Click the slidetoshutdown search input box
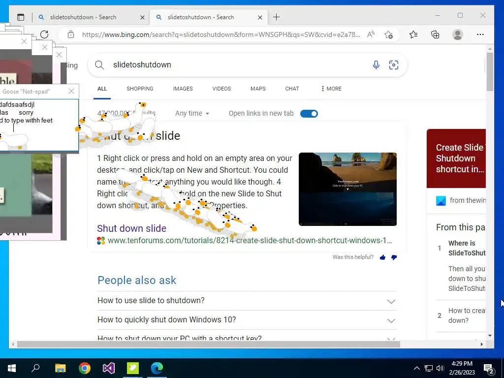This screenshot has width=504, height=378. [238, 65]
